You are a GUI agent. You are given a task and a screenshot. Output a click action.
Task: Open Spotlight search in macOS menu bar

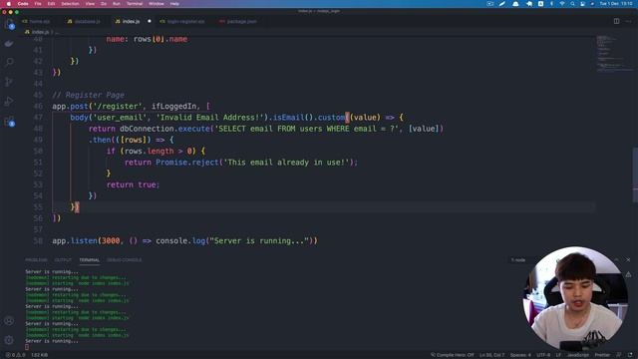point(572,4)
